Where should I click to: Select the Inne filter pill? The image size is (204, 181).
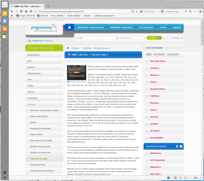tap(149, 54)
